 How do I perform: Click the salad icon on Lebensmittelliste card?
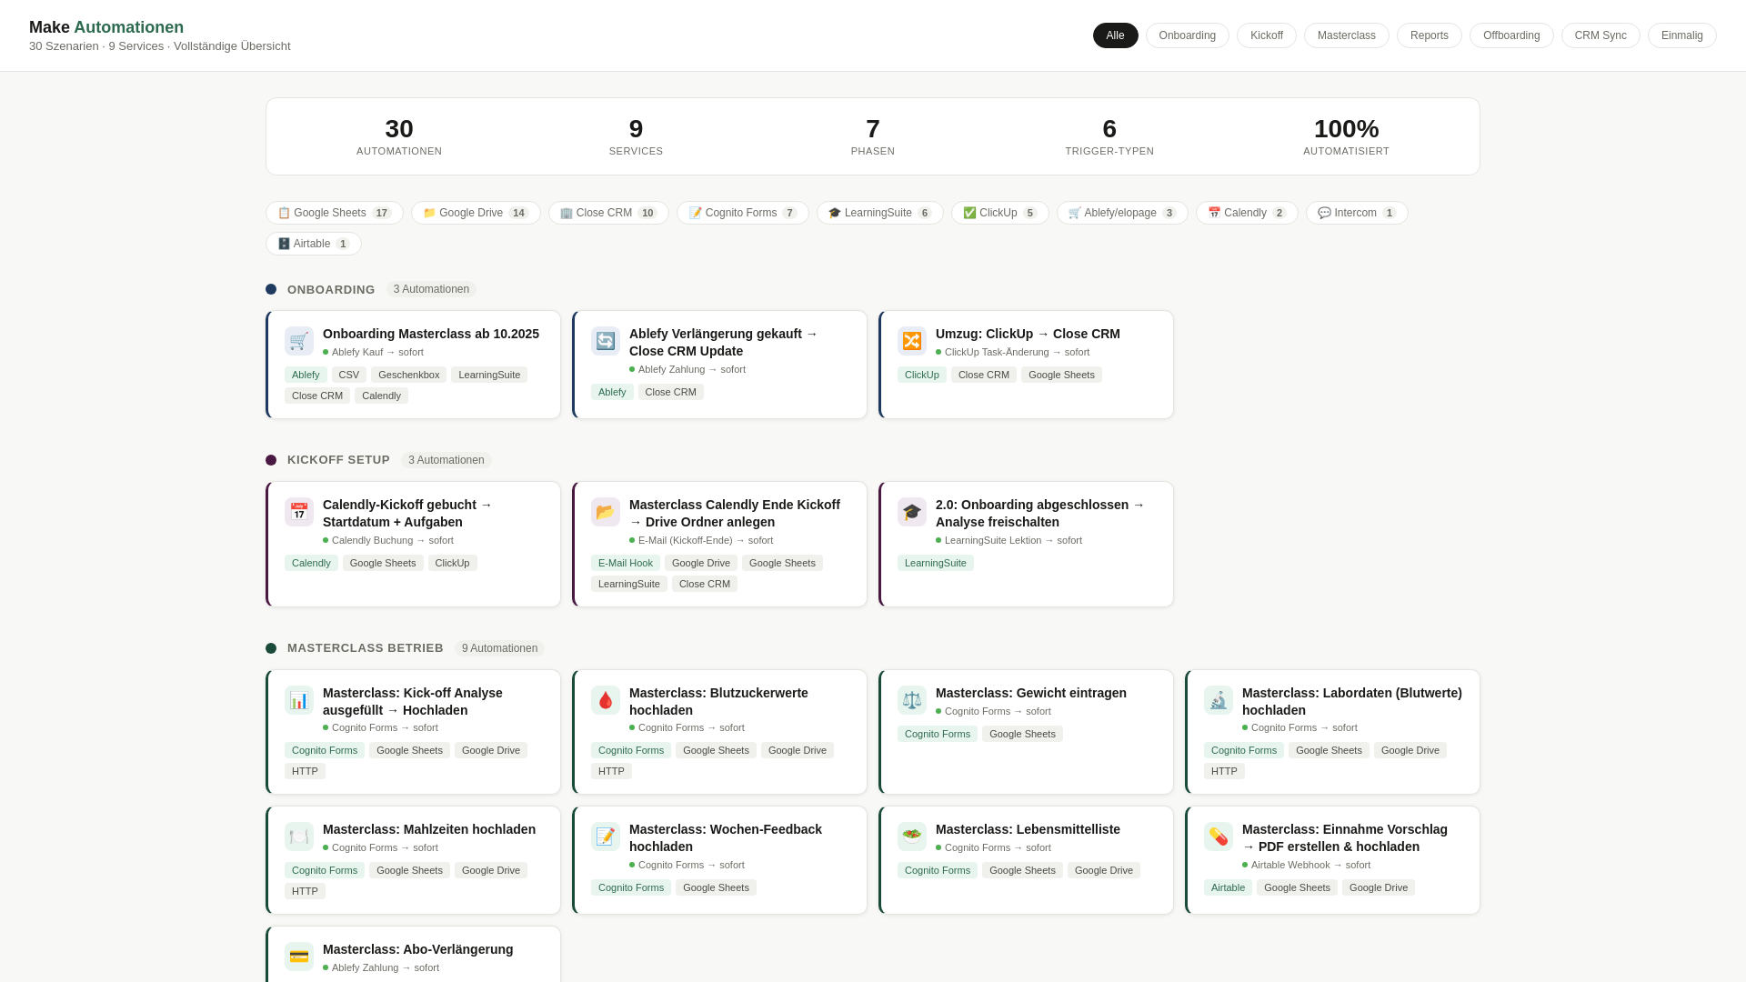coord(912,837)
